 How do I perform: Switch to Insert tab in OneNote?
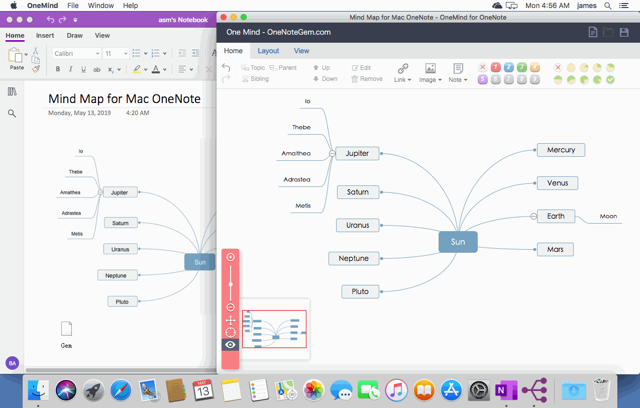[45, 36]
